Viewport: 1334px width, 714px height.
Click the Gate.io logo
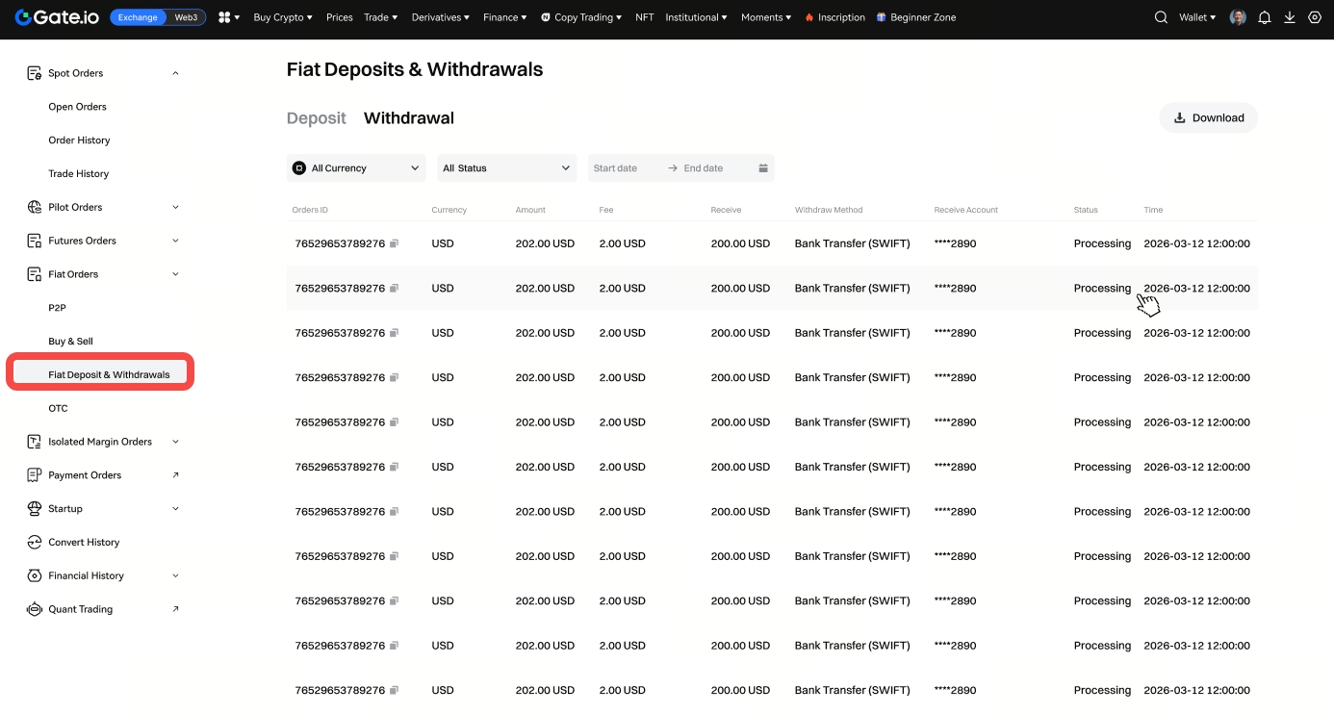click(x=57, y=17)
